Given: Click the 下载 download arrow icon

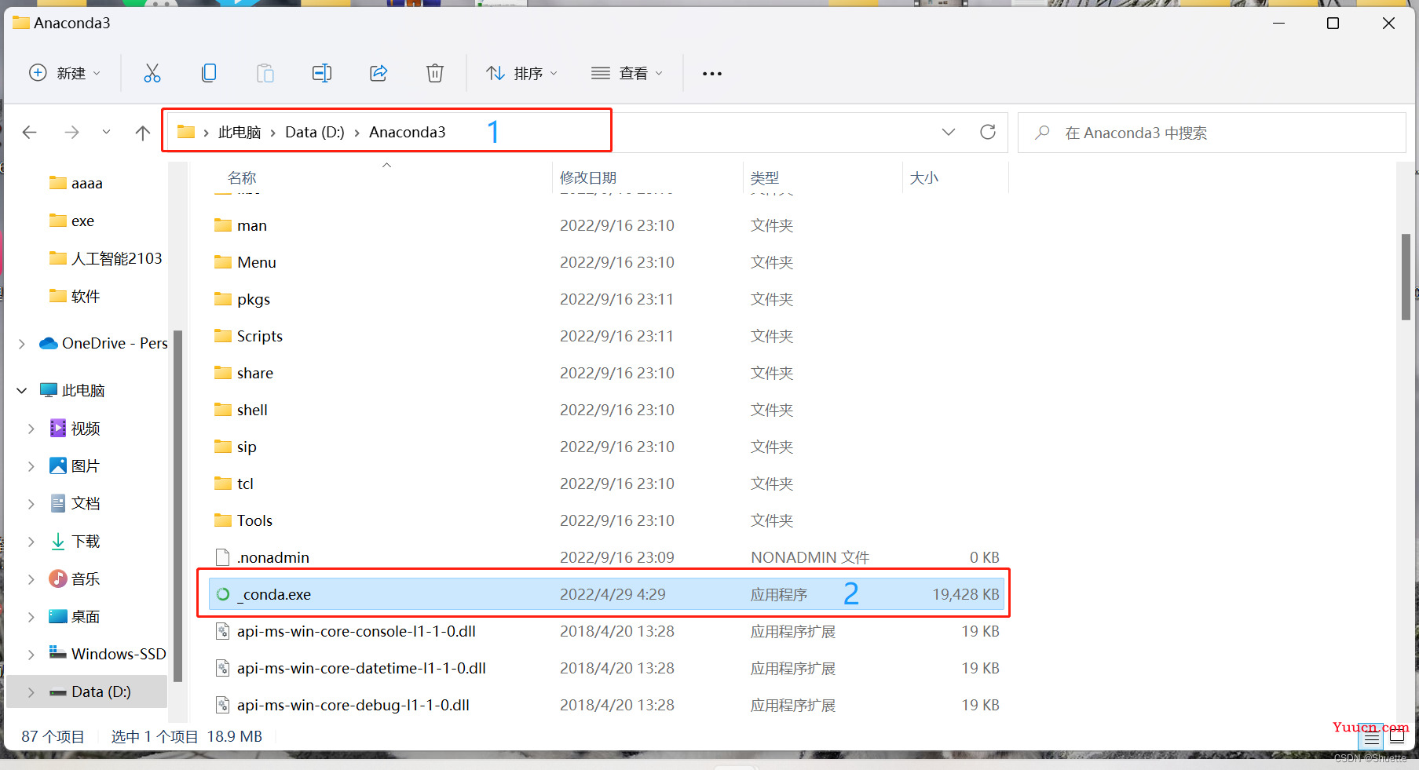Looking at the screenshot, I should (x=58, y=541).
